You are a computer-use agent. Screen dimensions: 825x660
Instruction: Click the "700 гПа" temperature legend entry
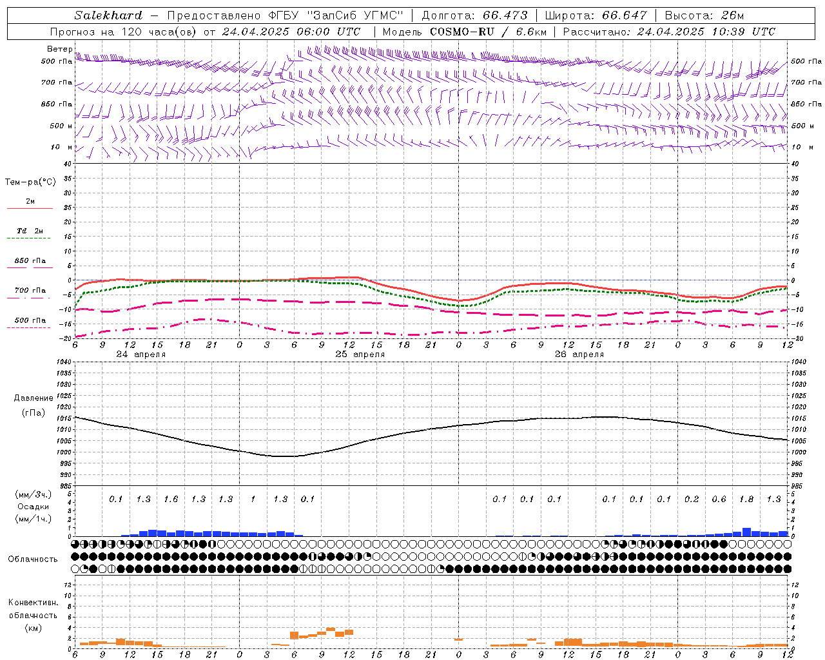click(30, 291)
